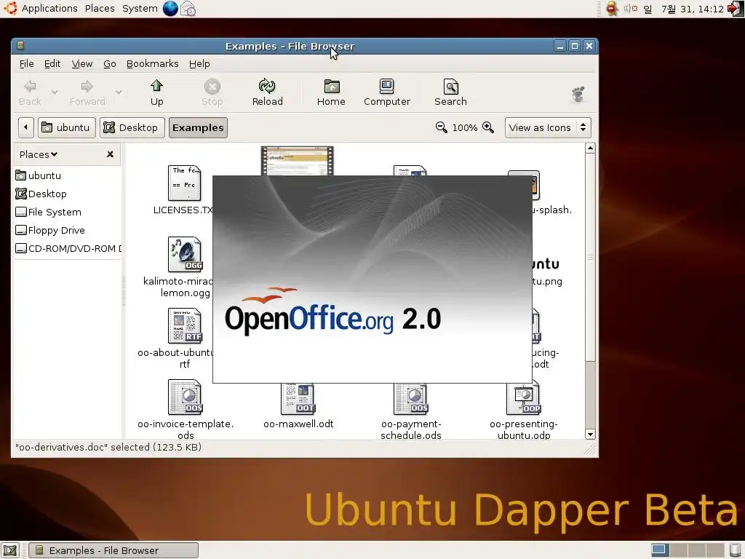Select ubuntu in Places sidebar

(38, 175)
